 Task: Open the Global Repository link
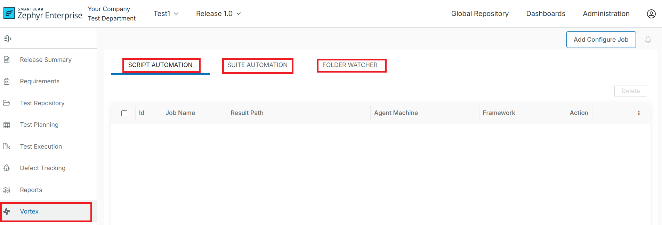pos(480,14)
